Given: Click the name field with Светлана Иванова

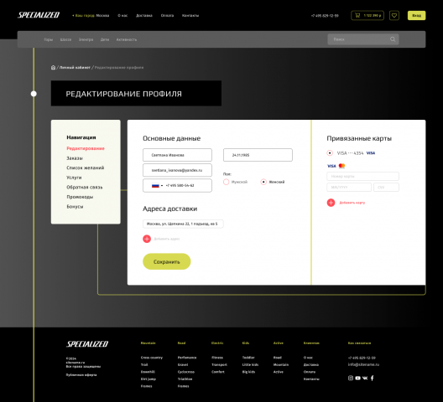Looking at the screenshot, I should 177,155.
